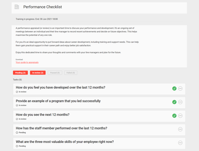The width and height of the screenshot is (199, 151).
Task: Click green checkmark on 'program that you led' task
Action: (x=174, y=102)
